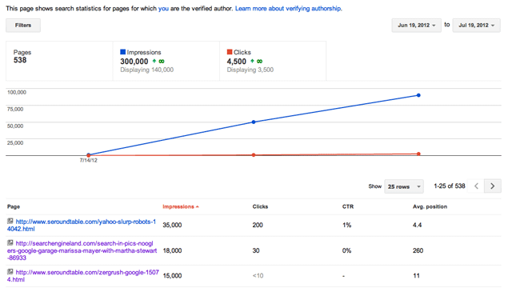Click the middle blue Impressions data point
The image size is (512, 288).
[254, 122]
